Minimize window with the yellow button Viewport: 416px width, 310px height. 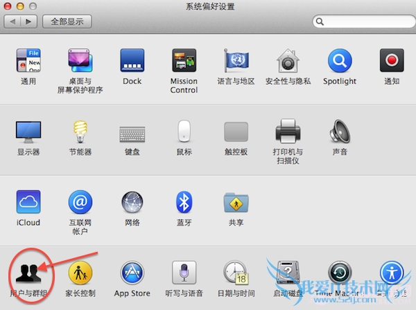tap(20, 6)
